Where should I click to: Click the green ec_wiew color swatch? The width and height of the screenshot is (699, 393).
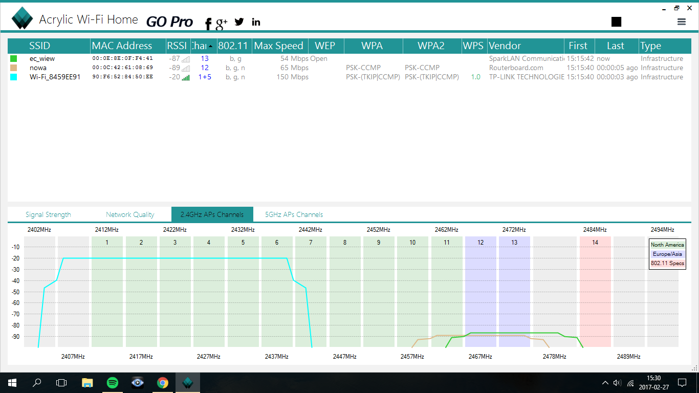pyautogui.click(x=14, y=59)
